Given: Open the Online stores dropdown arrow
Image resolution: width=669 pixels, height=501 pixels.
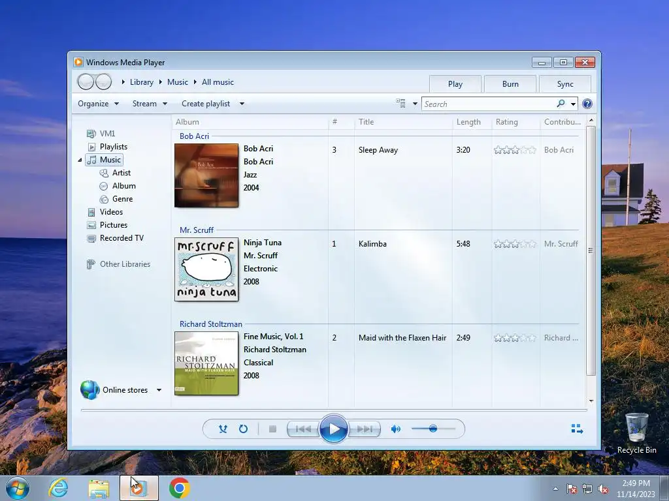Looking at the screenshot, I should click(159, 390).
